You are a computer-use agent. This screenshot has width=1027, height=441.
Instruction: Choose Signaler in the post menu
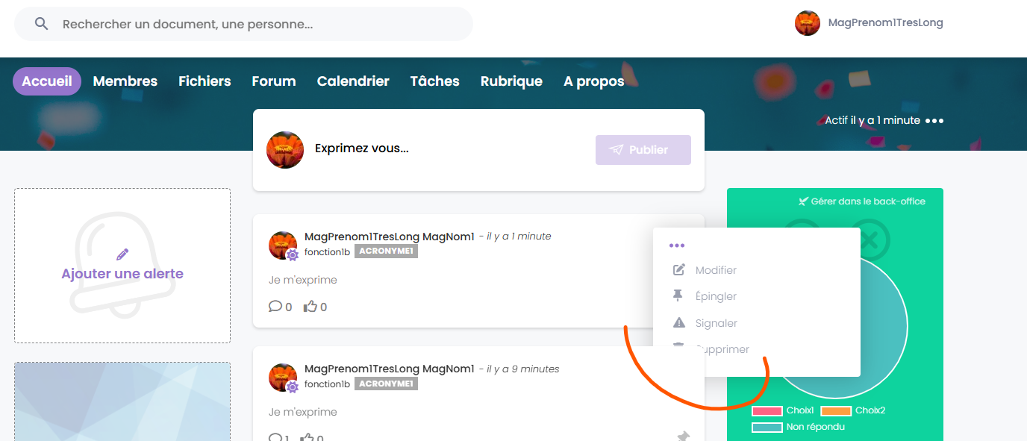click(x=716, y=323)
